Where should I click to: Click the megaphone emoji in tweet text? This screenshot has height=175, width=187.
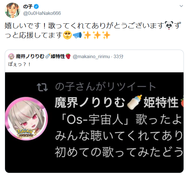77,35
